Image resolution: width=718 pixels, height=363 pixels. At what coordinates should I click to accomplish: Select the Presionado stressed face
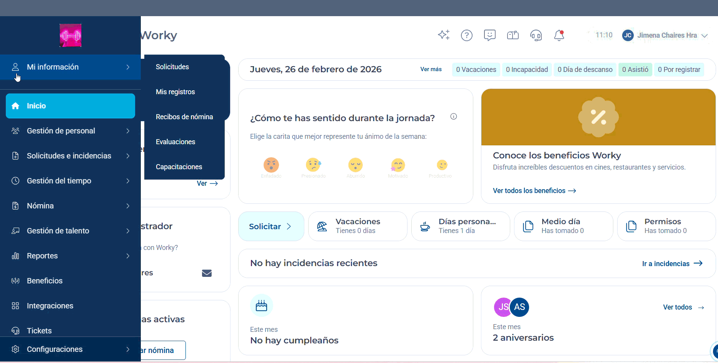(x=314, y=165)
